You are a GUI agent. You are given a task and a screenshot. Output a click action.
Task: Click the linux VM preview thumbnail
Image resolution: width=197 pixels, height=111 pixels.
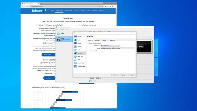pyautogui.click(x=144, y=47)
